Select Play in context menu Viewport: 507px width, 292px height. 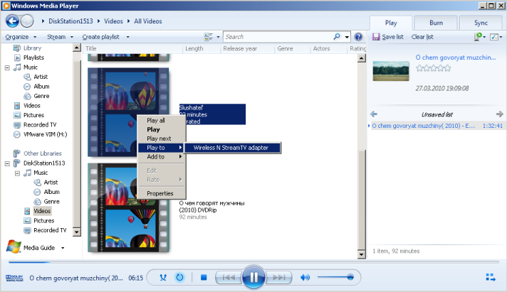click(162, 129)
